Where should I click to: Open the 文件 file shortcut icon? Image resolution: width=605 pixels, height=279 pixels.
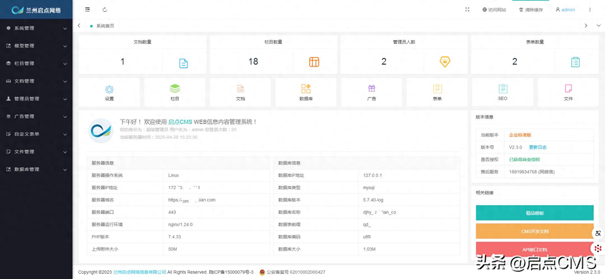568,89
